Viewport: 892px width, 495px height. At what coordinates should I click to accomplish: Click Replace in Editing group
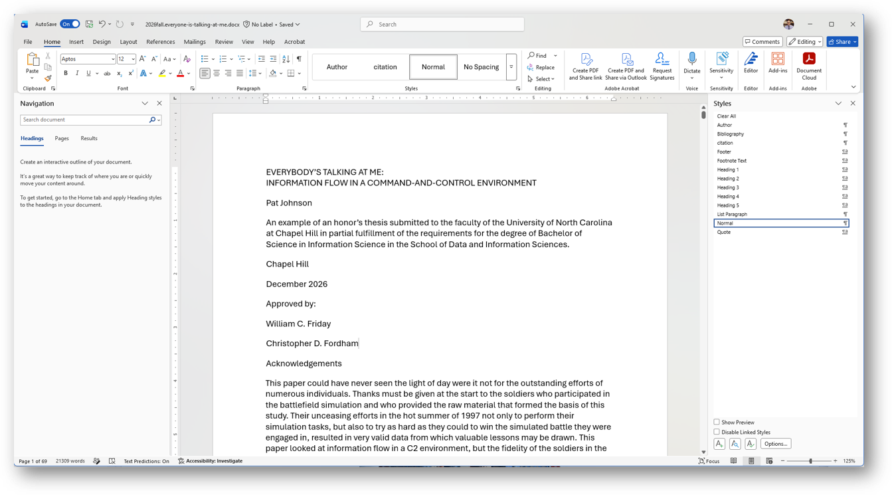(x=541, y=67)
